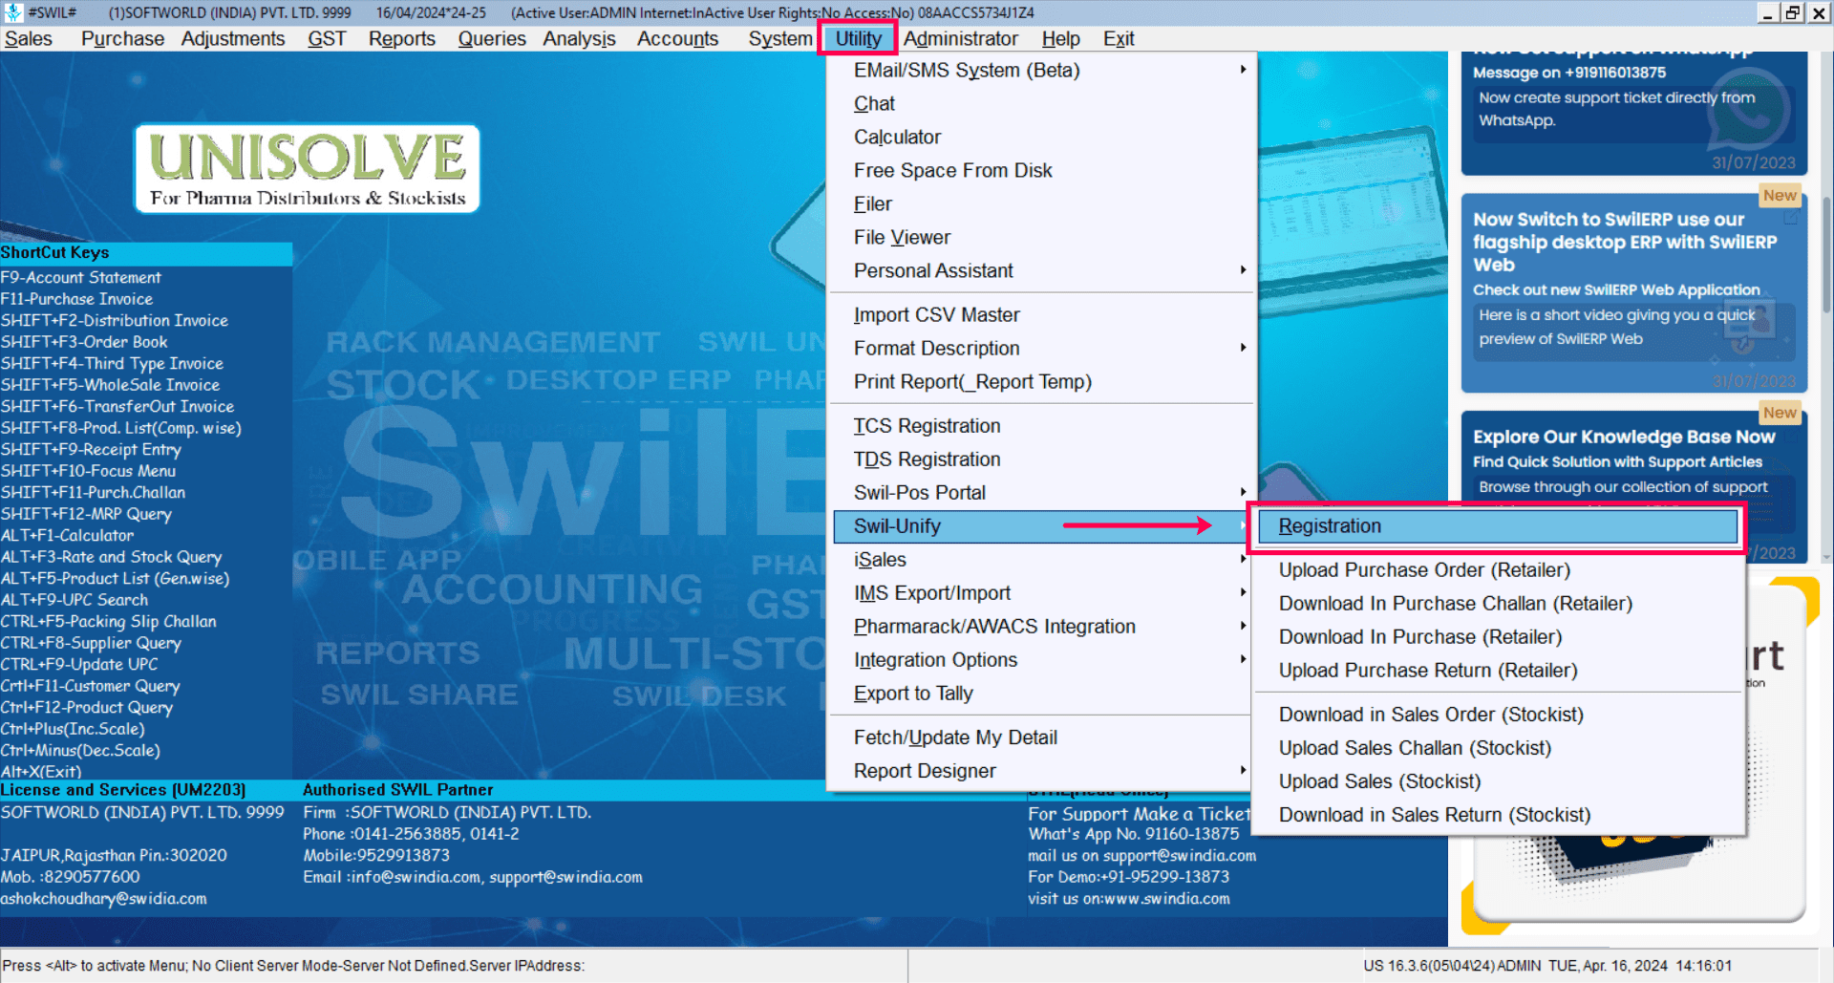Viewport: 1834px width, 983px height.
Task: Open the Switch to SwilERP Web card
Action: (x=1633, y=292)
